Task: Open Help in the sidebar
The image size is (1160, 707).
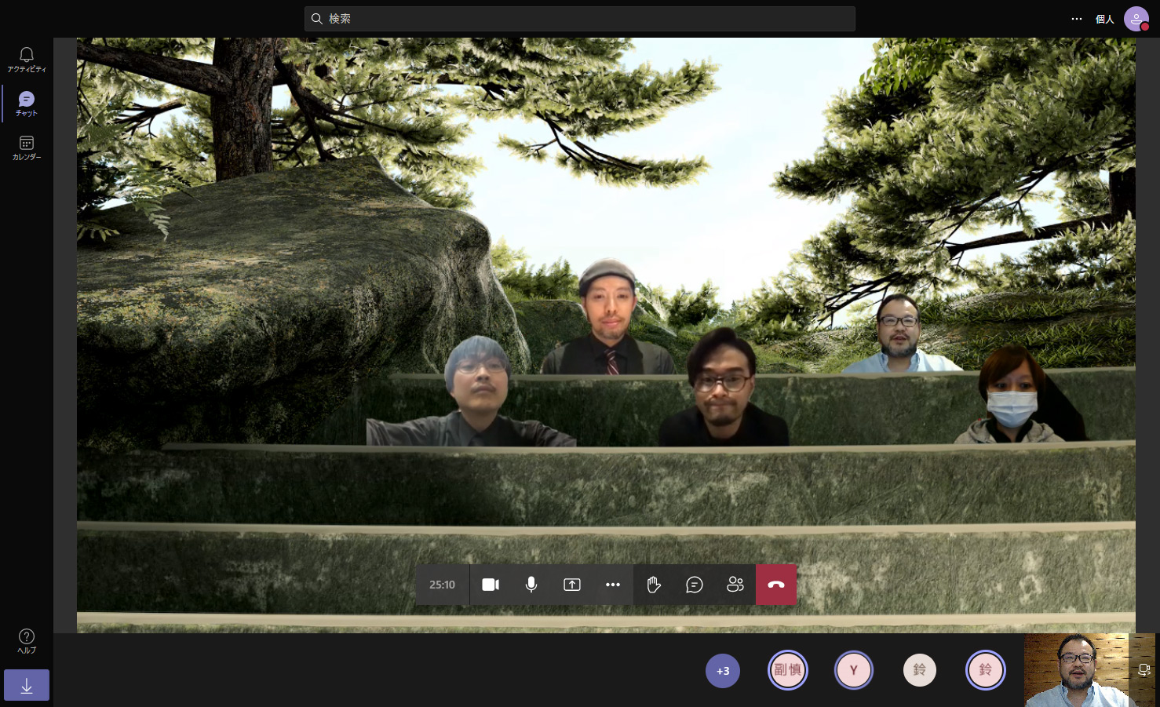Action: [x=27, y=641]
